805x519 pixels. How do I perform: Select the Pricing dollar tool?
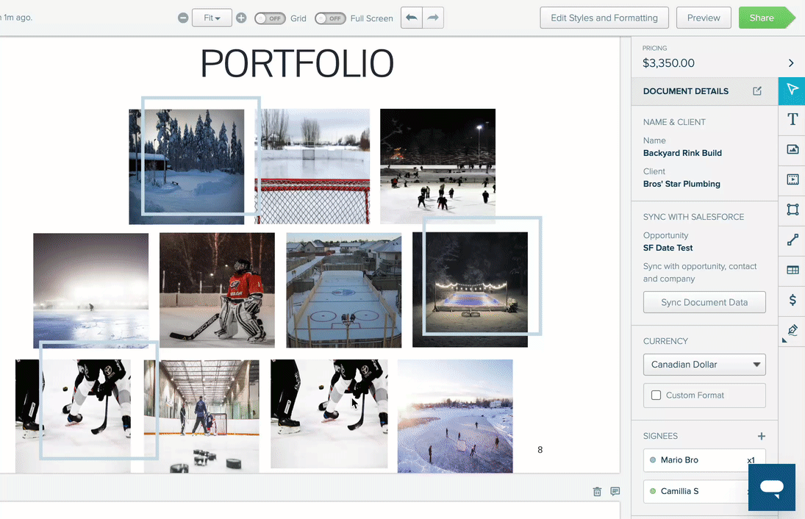click(793, 300)
